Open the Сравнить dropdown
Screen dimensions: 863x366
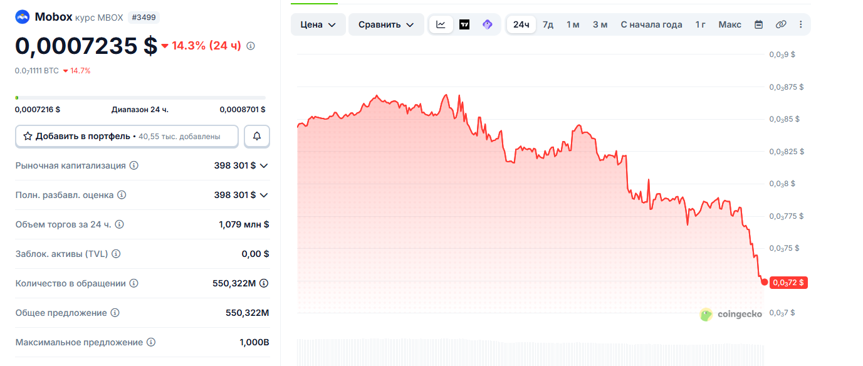tap(386, 24)
